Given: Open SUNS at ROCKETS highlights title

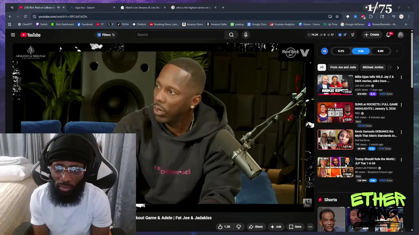Looking at the screenshot, I should pos(376,106).
